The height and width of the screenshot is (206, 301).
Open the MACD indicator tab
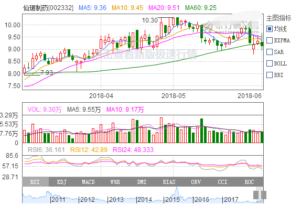click(89, 182)
